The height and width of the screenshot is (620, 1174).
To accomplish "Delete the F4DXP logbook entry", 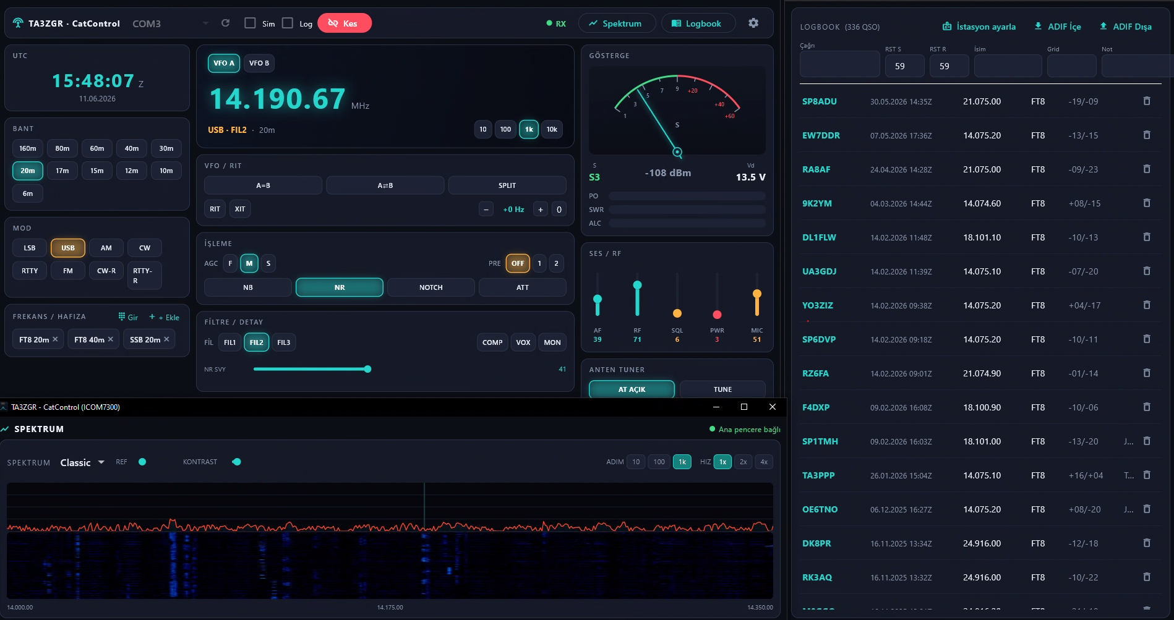I will (x=1147, y=407).
